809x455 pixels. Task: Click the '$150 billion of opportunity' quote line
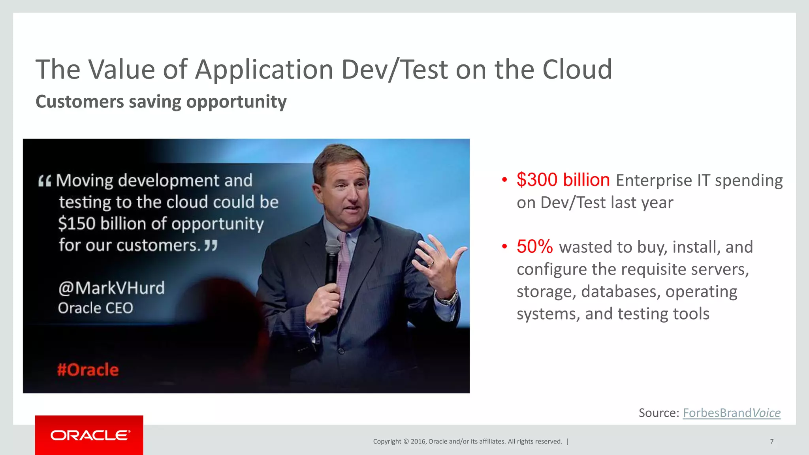tap(161, 224)
